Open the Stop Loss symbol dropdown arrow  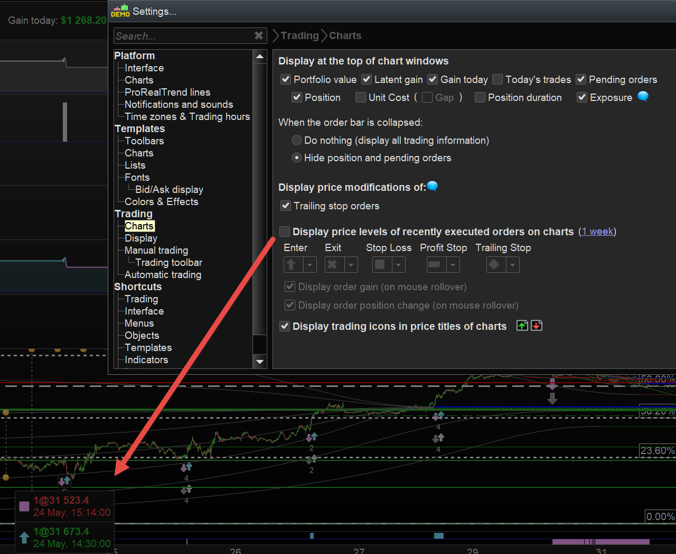[399, 264]
